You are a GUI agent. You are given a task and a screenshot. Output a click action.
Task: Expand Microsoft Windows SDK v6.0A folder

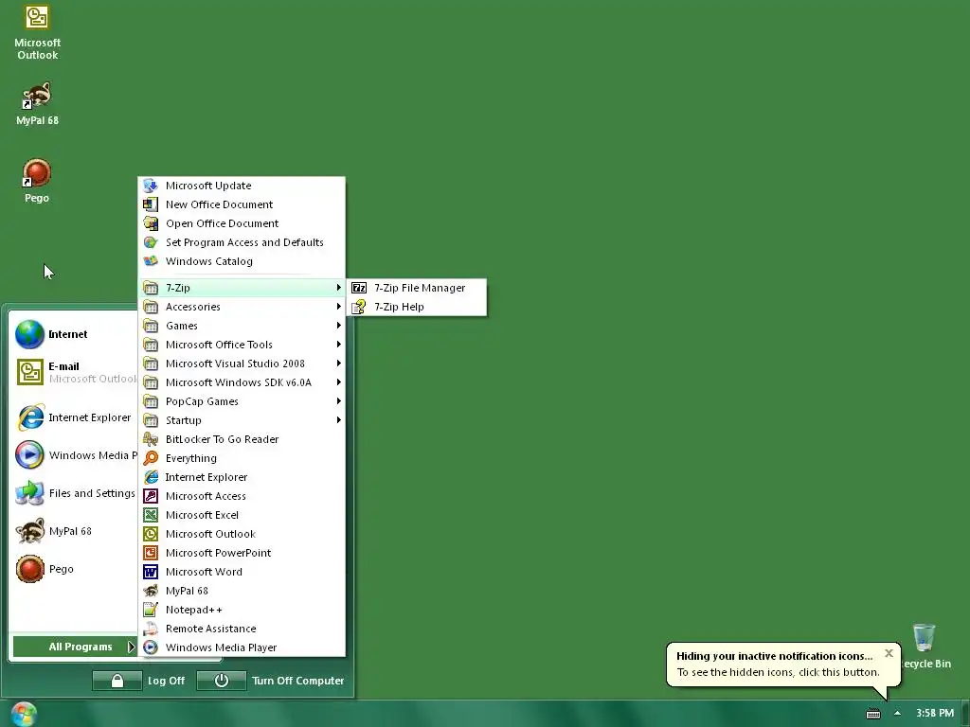click(242, 382)
